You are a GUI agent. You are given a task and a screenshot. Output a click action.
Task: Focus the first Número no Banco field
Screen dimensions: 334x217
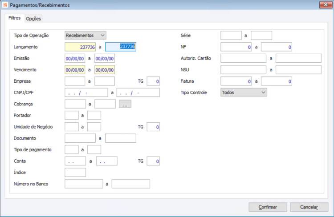click(x=84, y=184)
